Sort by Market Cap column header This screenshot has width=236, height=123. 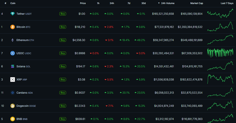point(197,3)
